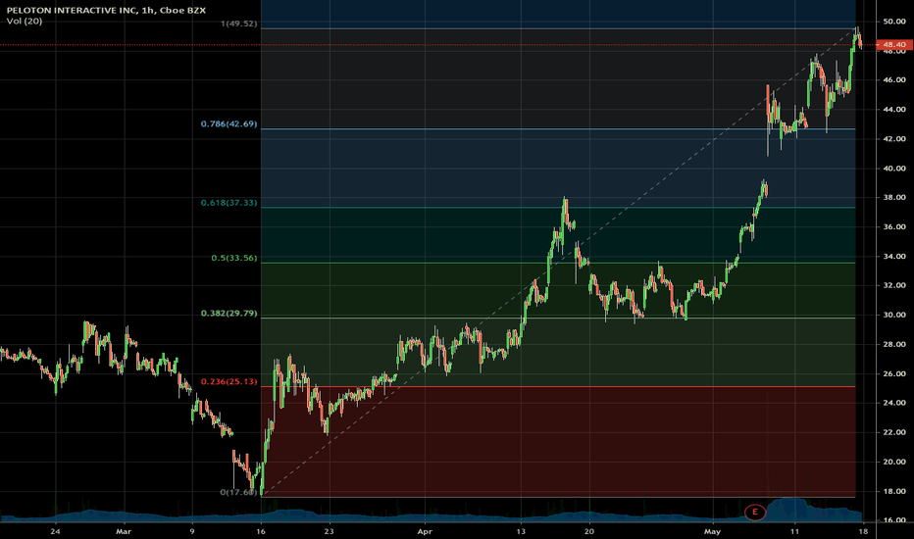Click the Fibonacci base label 0(17.60)

pos(238,492)
